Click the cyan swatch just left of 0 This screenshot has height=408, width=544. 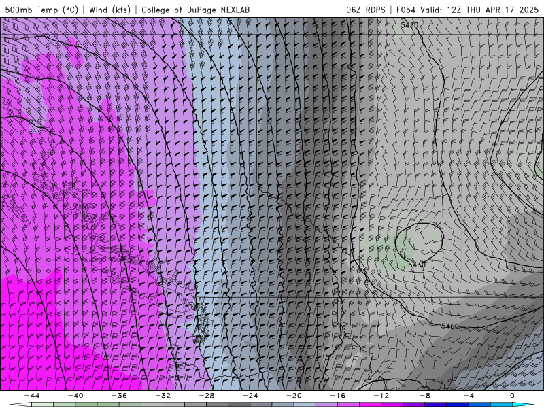tap(501, 405)
